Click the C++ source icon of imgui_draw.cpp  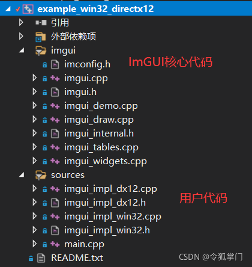click(x=55, y=120)
